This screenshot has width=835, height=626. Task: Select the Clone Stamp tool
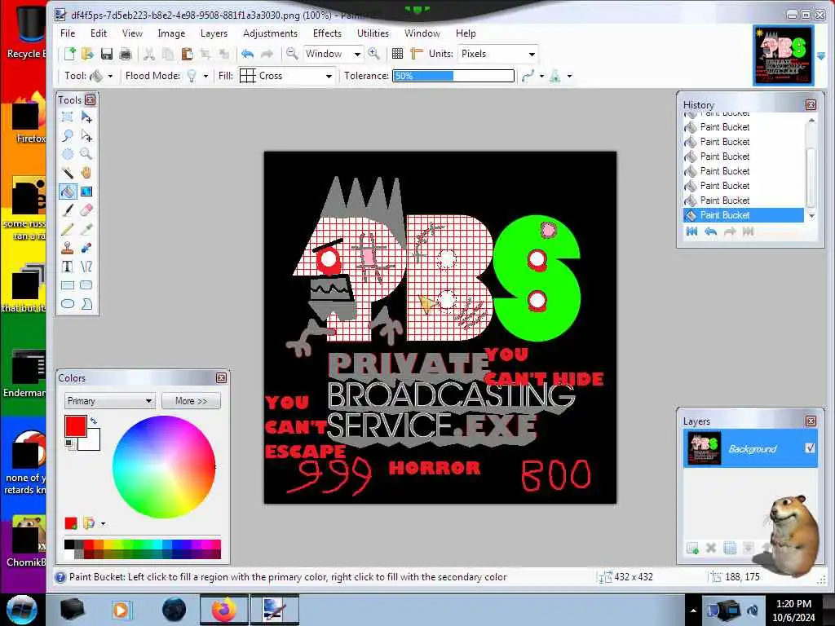(68, 248)
